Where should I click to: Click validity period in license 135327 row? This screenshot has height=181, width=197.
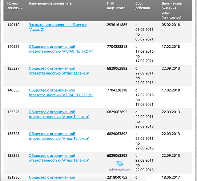[144, 76]
